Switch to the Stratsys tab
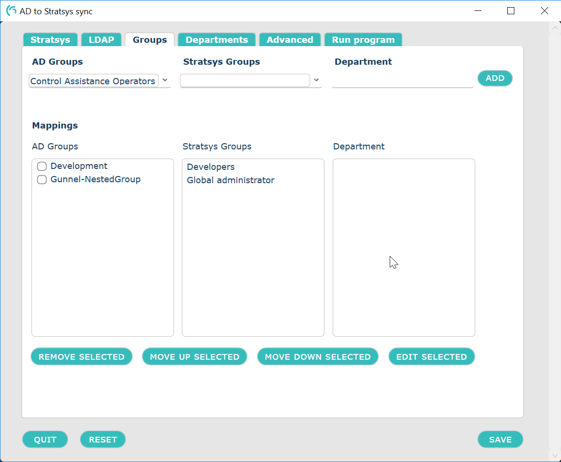 tap(50, 39)
